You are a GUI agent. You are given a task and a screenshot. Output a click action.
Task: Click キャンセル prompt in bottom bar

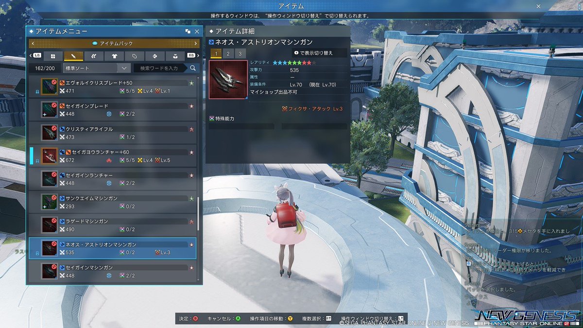tap(224, 319)
